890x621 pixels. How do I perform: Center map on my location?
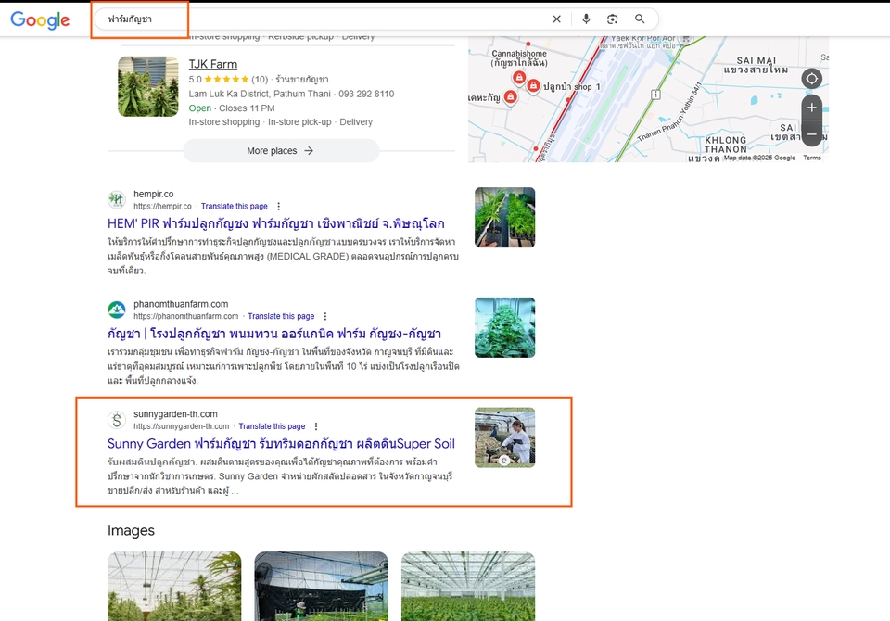pos(811,79)
